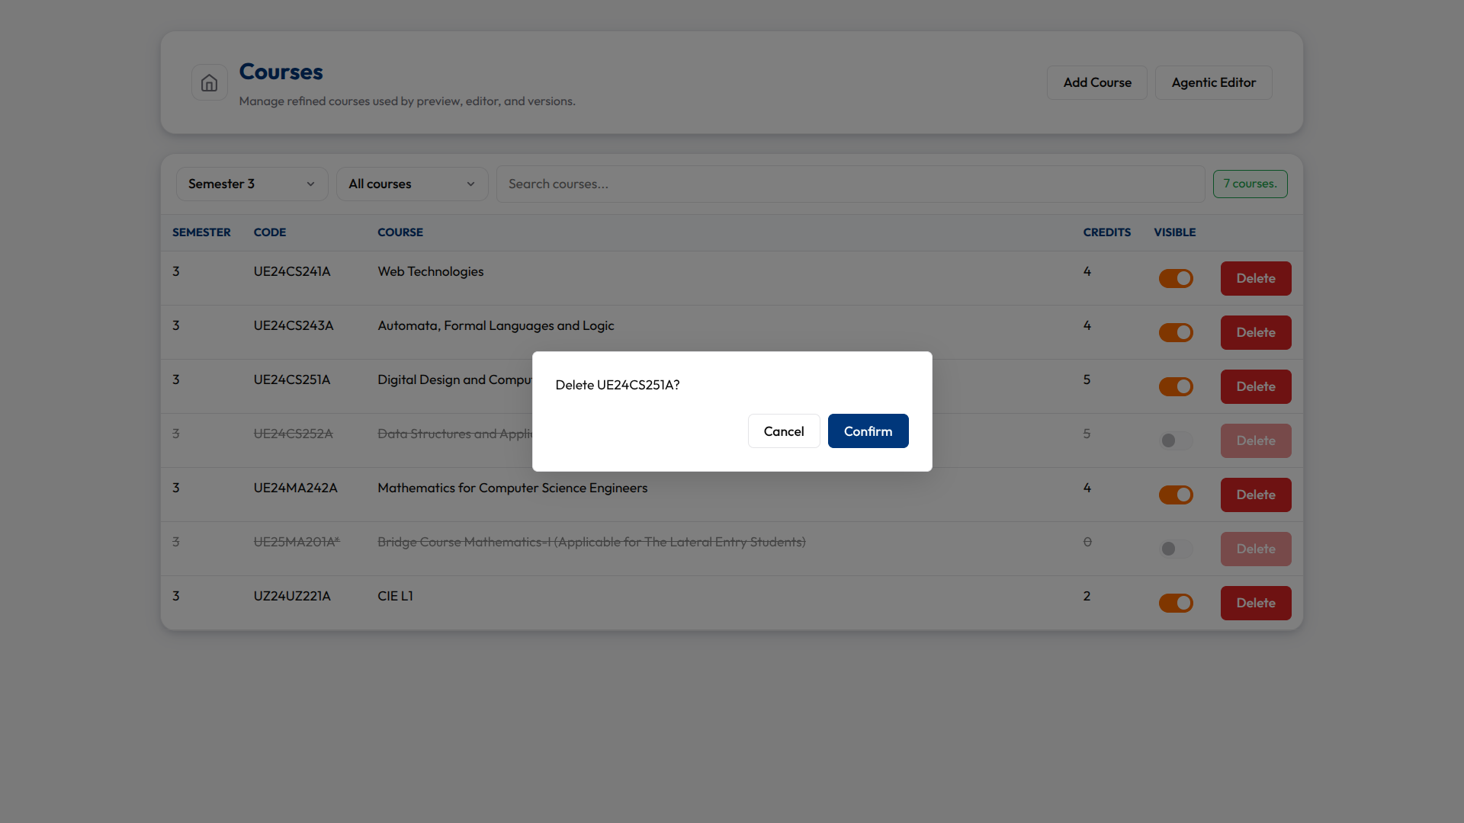Open the home icon beside the Courses title

pos(209,82)
